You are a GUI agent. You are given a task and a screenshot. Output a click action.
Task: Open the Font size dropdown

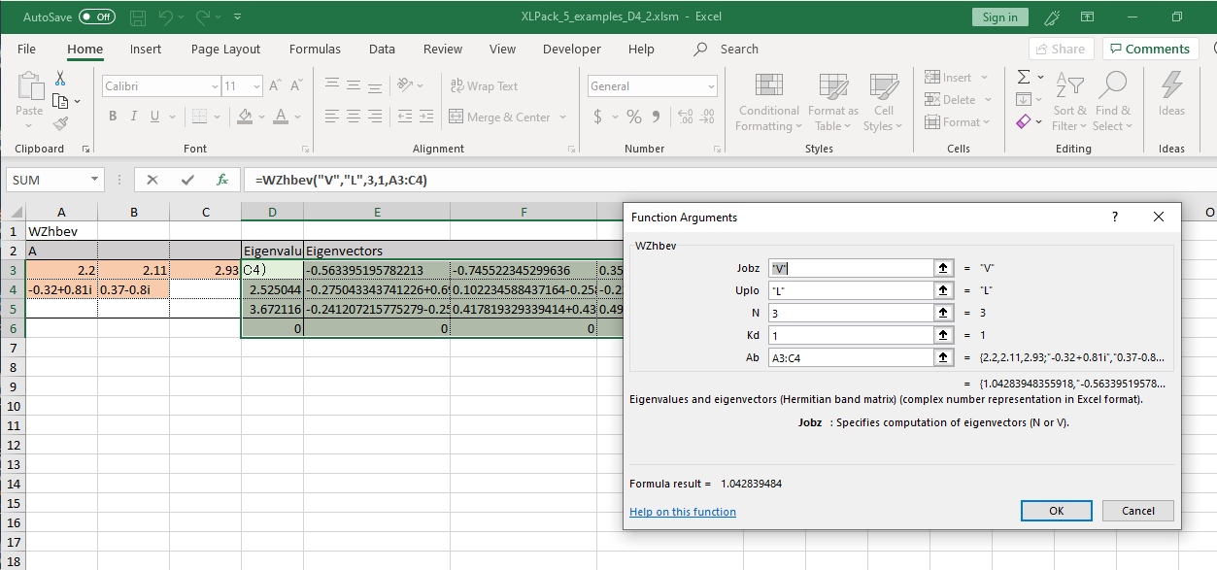tap(255, 86)
